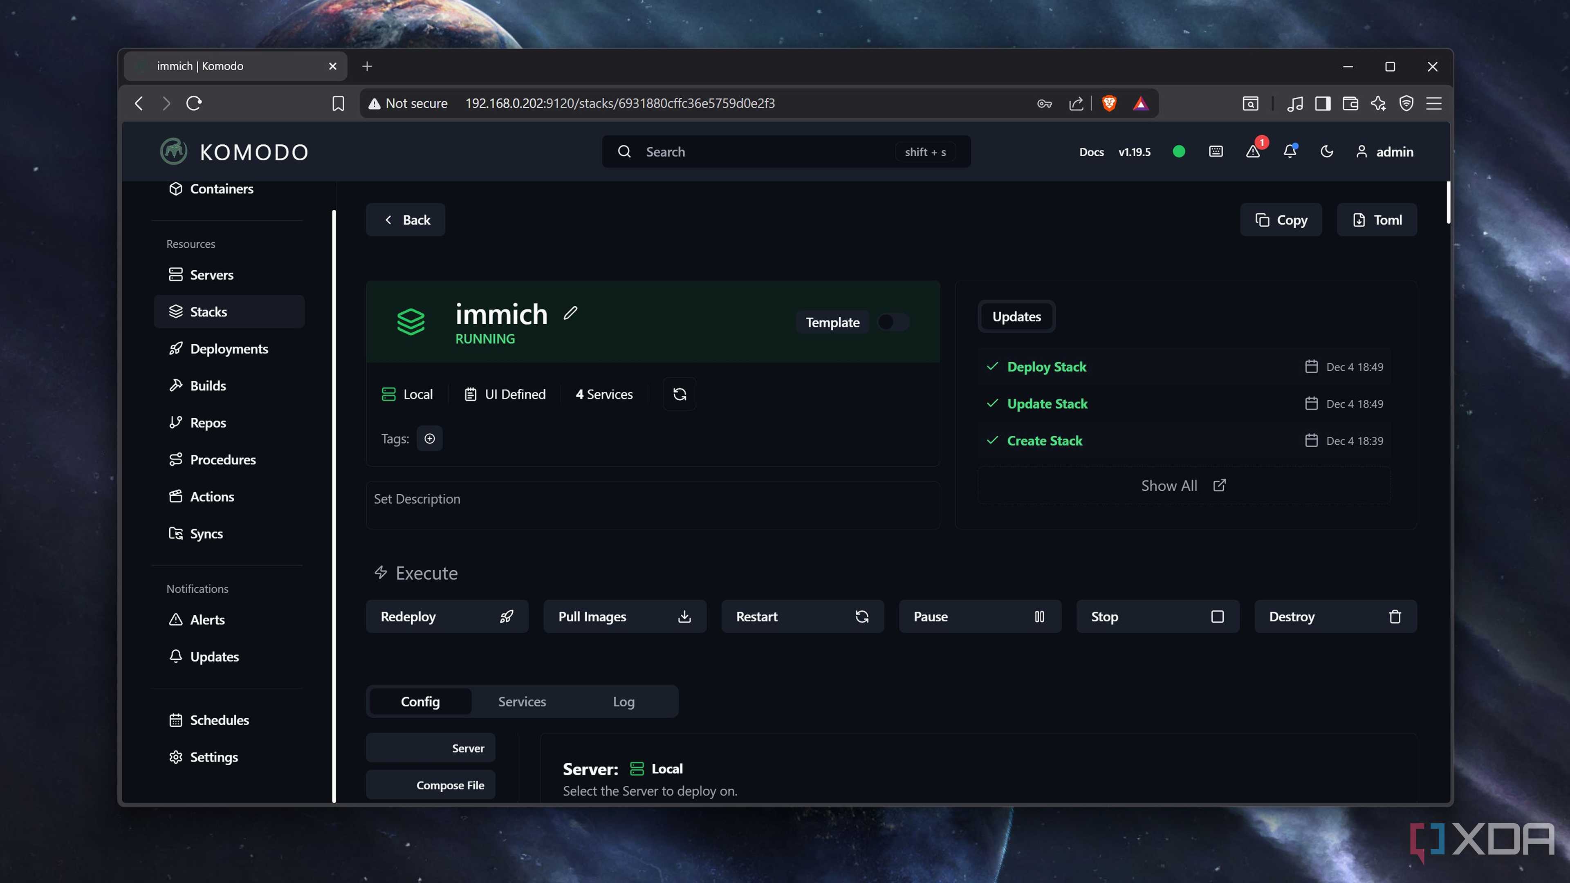Add a tag with the plus icon

(x=430, y=439)
